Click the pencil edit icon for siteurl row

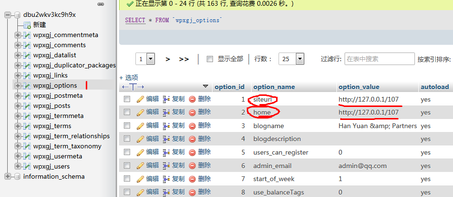[141, 99]
